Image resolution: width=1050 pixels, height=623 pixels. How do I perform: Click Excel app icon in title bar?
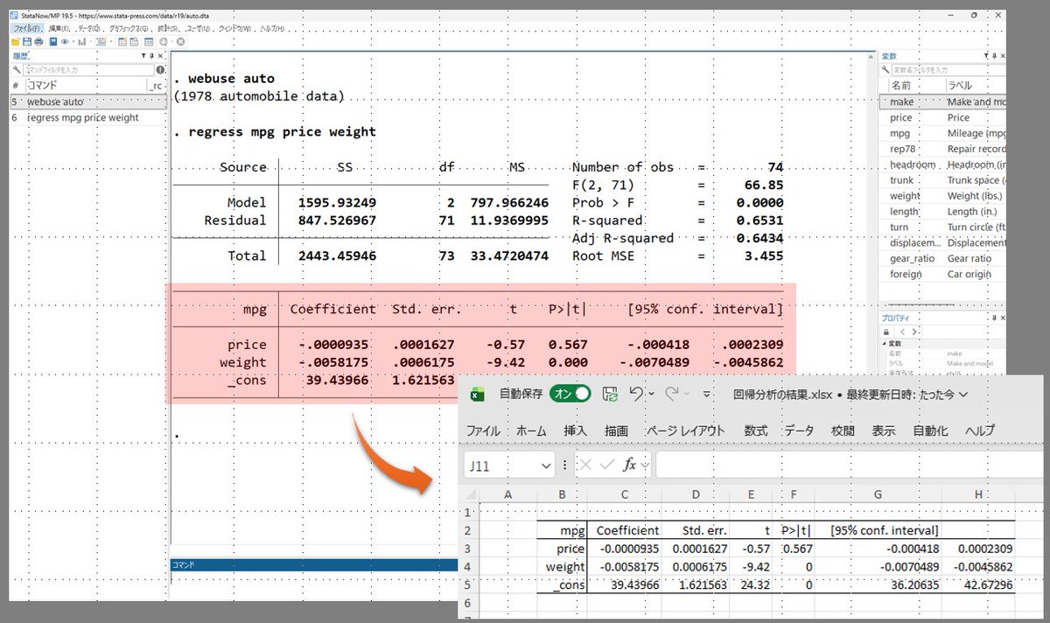pyautogui.click(x=478, y=395)
